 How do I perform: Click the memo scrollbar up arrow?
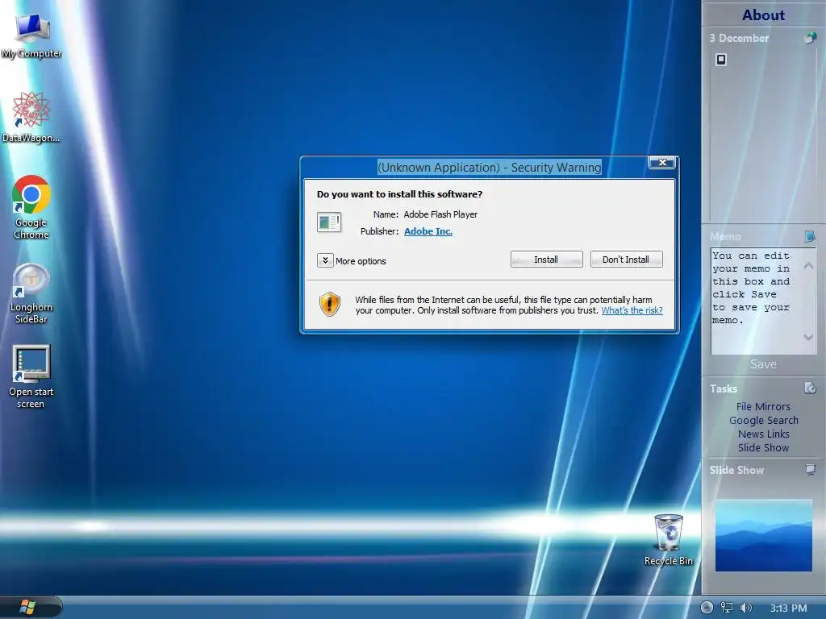809,266
